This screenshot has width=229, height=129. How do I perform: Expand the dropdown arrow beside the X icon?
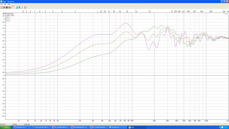[22, 7]
